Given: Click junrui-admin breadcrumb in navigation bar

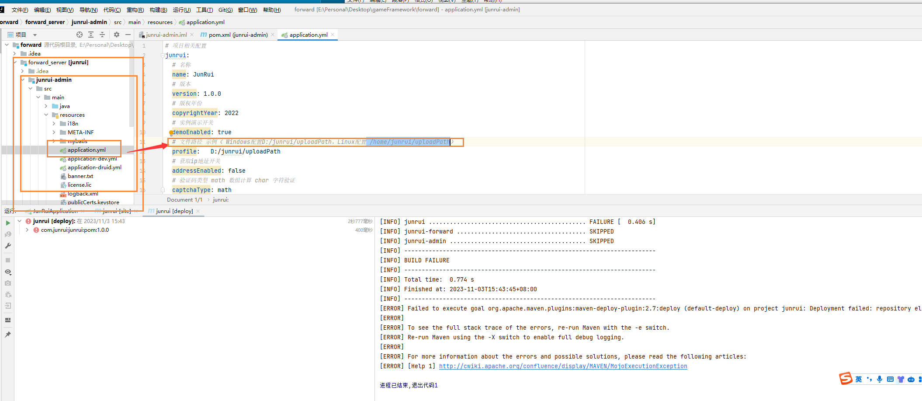Looking at the screenshot, I should 89,22.
